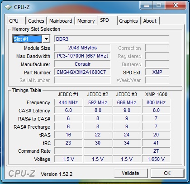190x184 pixels.
Task: Click the JEDEC #2 tRAS value 22
Action: pyautogui.click(x=98, y=135)
